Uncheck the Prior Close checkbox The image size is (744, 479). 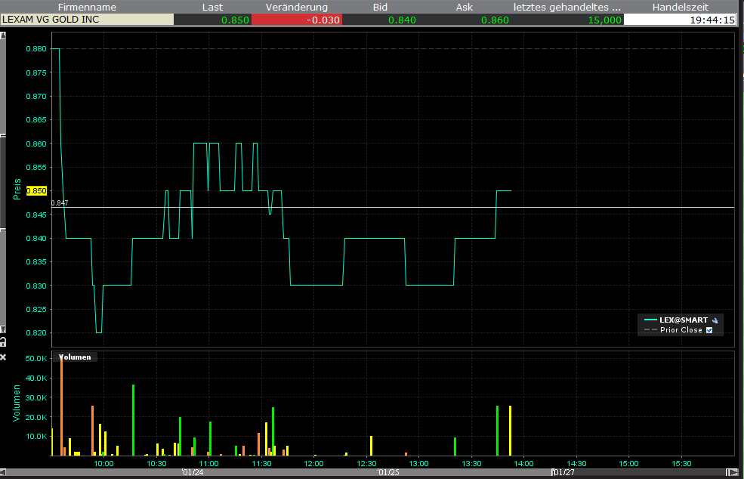pos(708,330)
